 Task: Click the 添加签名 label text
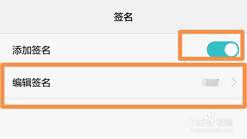(31, 50)
